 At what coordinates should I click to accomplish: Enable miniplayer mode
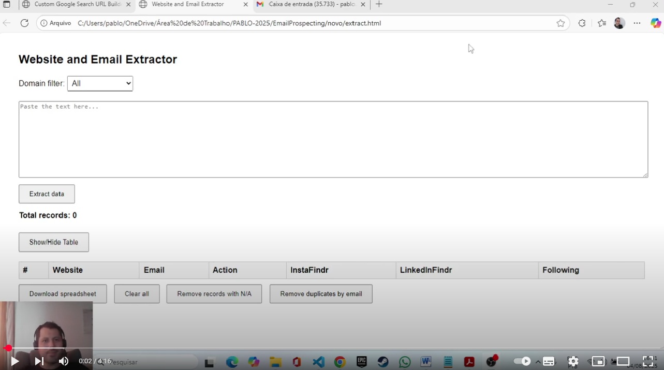click(598, 361)
